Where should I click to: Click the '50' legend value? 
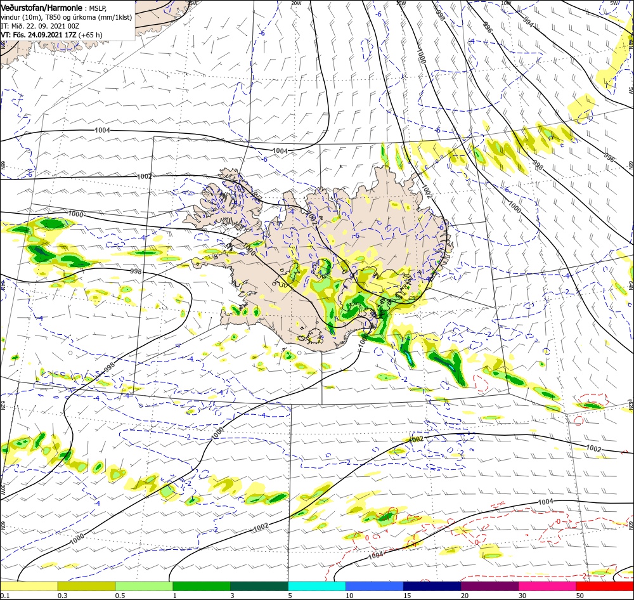(x=580, y=596)
